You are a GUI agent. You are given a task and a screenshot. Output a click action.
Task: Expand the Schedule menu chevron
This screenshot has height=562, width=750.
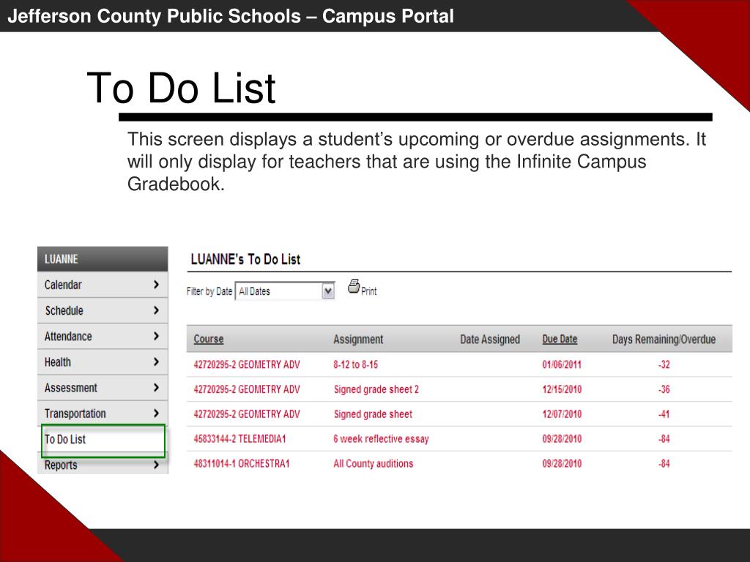156,310
